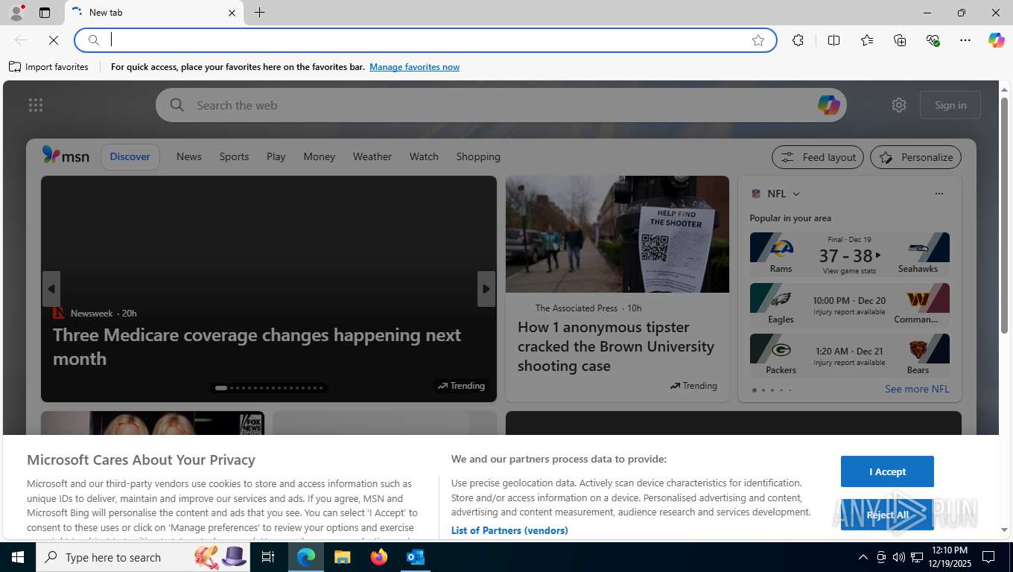The height and width of the screenshot is (572, 1013).
Task: Click the Copilot icon in search box
Action: coord(828,105)
